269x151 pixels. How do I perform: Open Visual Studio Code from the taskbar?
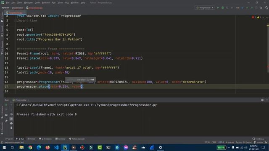coord(56,147)
